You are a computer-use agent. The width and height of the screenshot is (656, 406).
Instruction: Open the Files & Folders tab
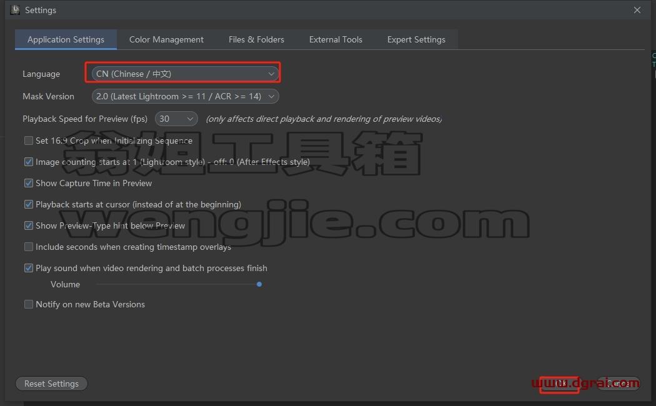coord(256,39)
